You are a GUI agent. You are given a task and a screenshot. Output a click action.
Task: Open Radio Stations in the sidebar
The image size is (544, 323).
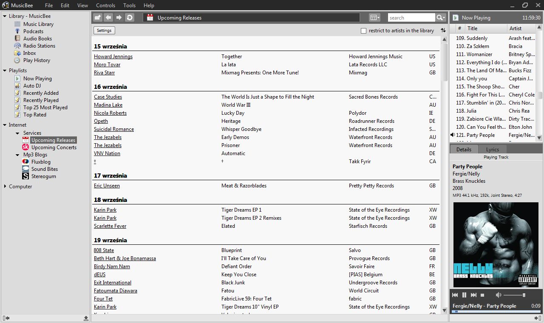point(39,46)
